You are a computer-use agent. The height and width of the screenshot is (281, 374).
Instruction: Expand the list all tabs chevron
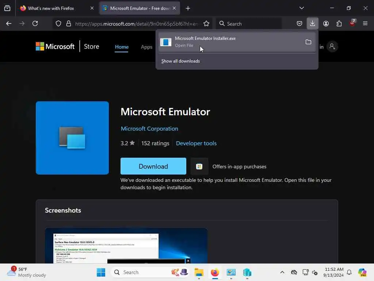pos(301,8)
